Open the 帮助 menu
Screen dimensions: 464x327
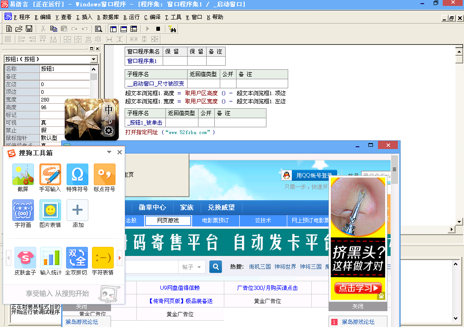(x=215, y=17)
